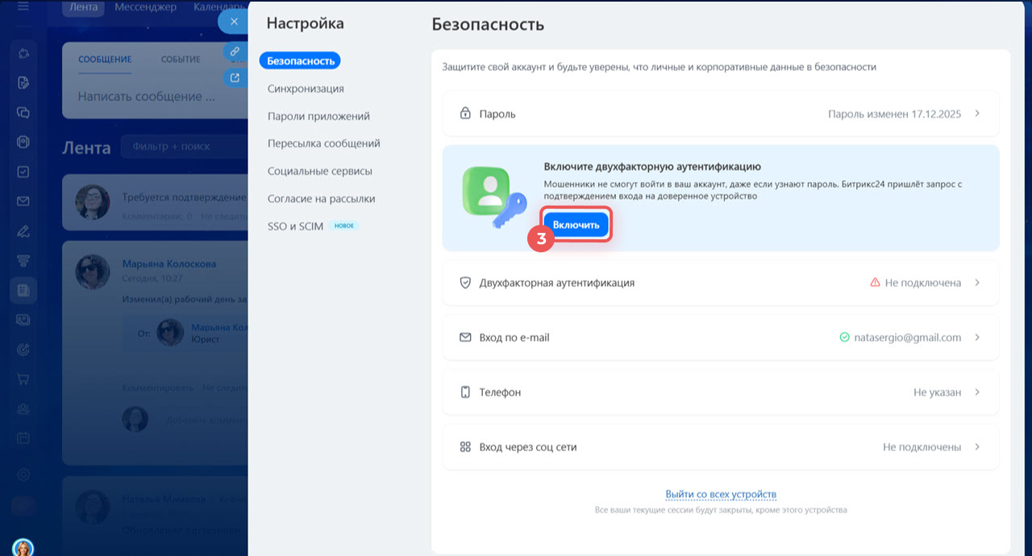Open the Синхронизация settings section

click(x=306, y=88)
